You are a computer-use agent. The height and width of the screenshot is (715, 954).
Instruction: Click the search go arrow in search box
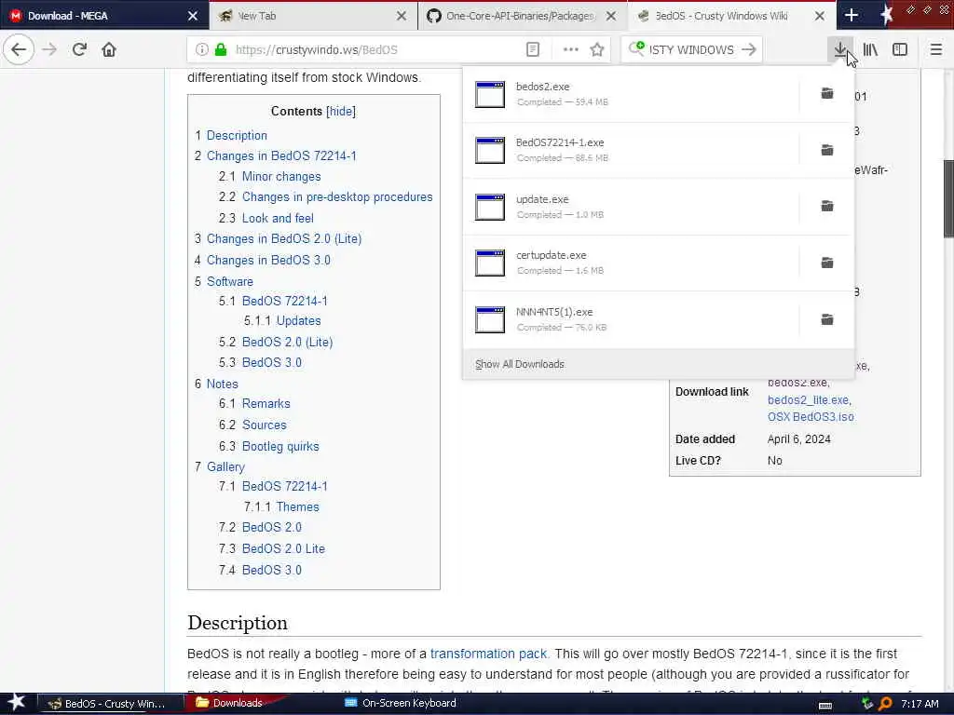click(749, 50)
